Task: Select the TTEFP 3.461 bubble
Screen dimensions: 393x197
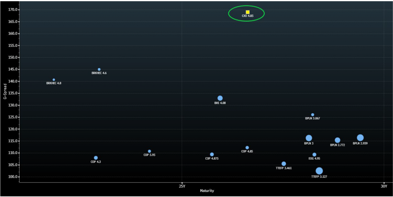Action: point(284,164)
